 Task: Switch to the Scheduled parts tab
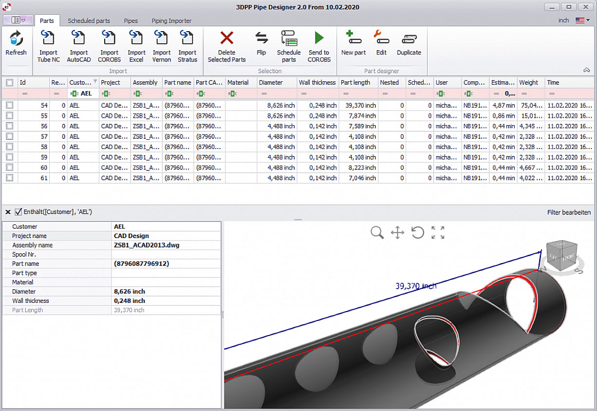(x=89, y=21)
